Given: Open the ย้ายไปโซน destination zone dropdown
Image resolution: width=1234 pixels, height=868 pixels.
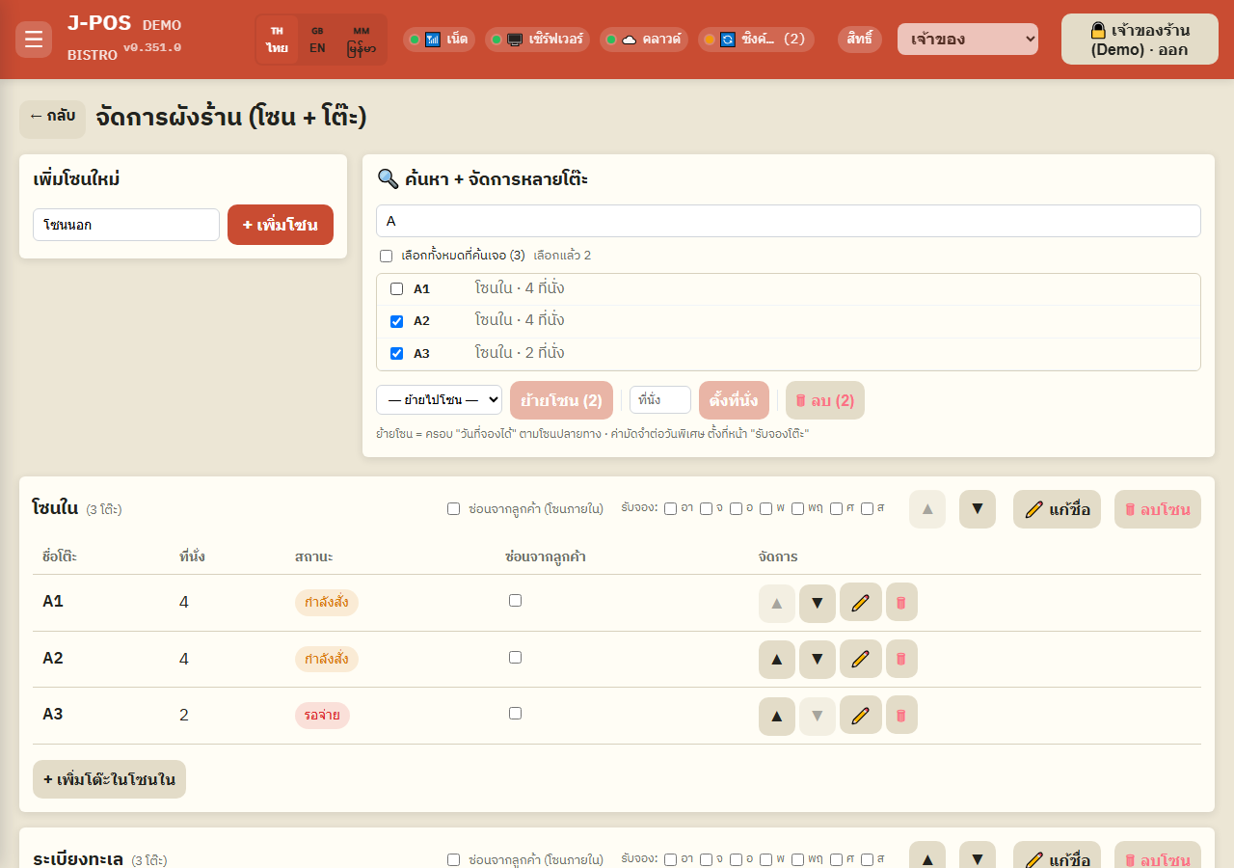Looking at the screenshot, I should coord(439,400).
